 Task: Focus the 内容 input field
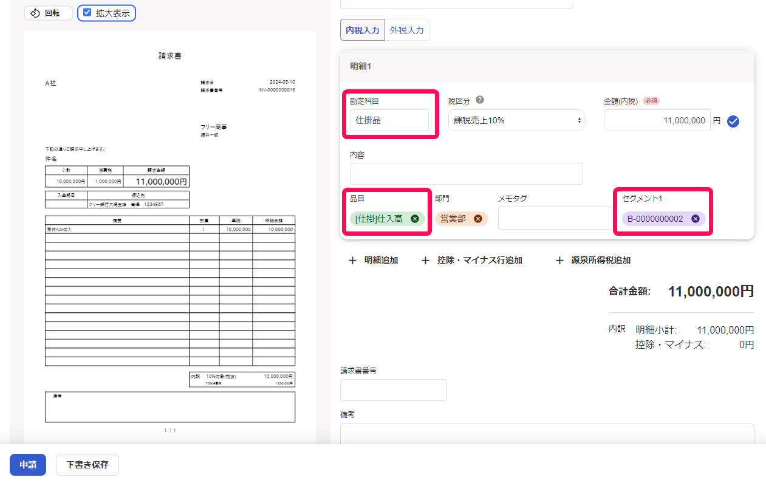point(467,174)
